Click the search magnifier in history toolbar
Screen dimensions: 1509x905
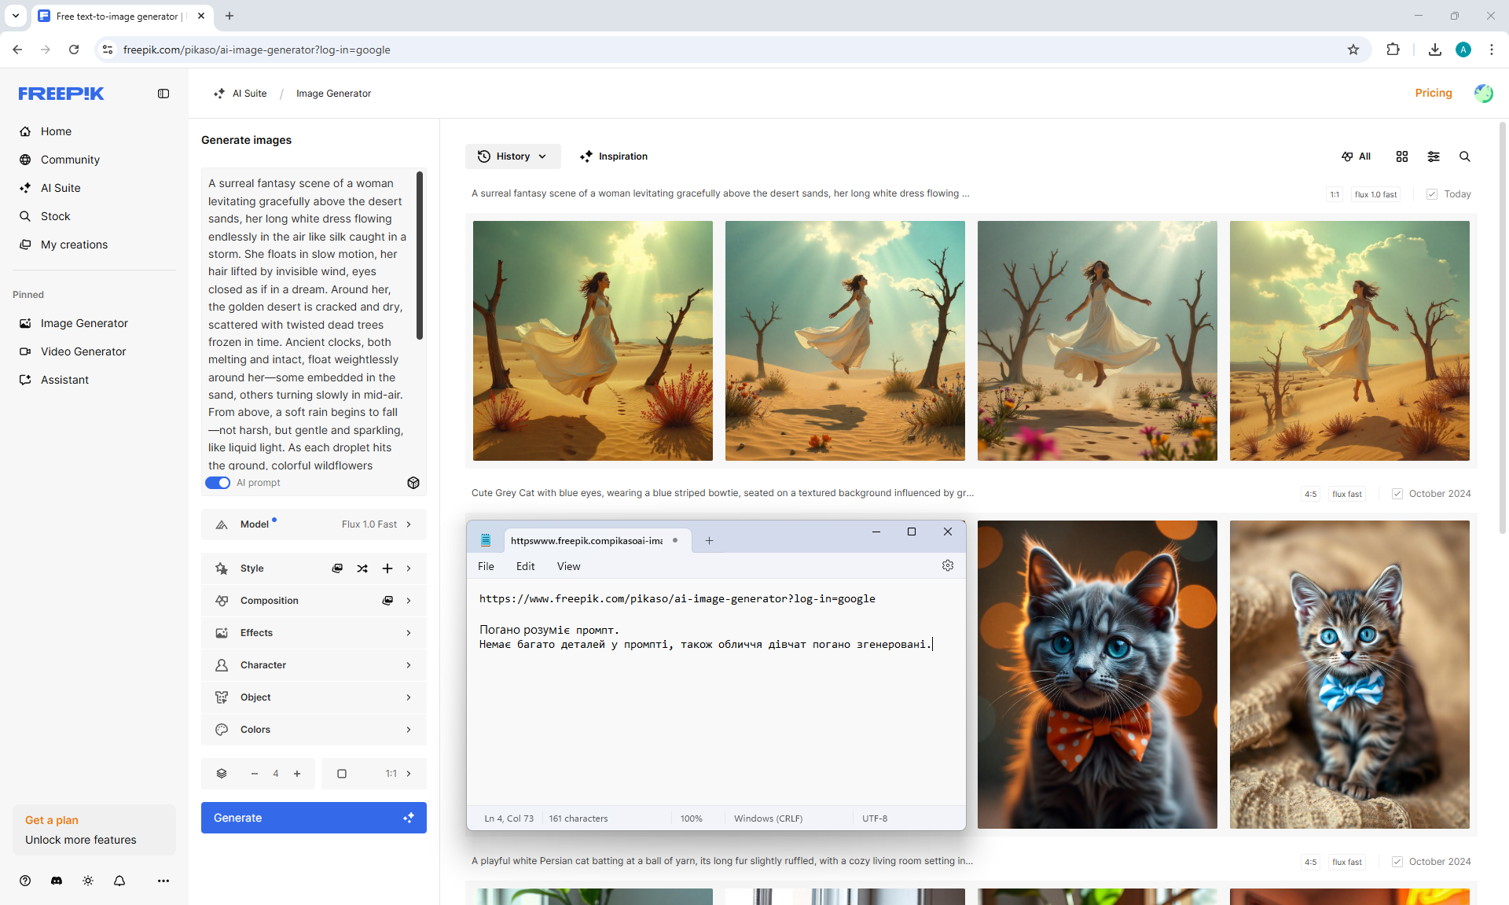coord(1464,156)
